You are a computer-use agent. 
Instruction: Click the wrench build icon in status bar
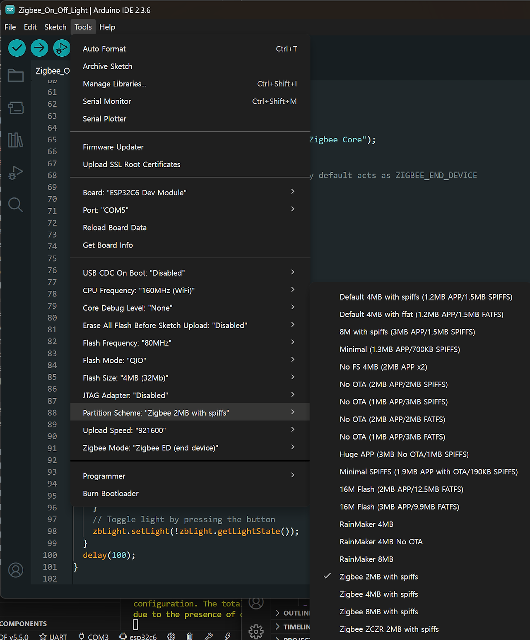(x=209, y=636)
